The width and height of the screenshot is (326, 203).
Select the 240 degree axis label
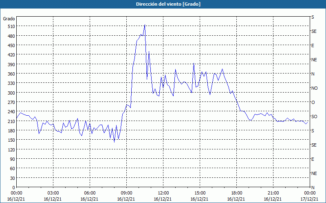(x=11, y=112)
